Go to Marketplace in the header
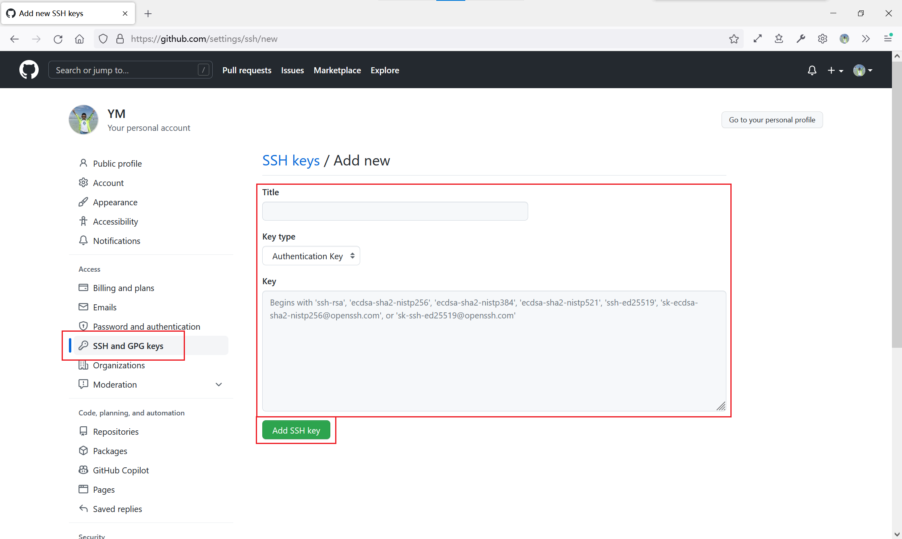Screen dimensions: 902x539 click(x=337, y=70)
